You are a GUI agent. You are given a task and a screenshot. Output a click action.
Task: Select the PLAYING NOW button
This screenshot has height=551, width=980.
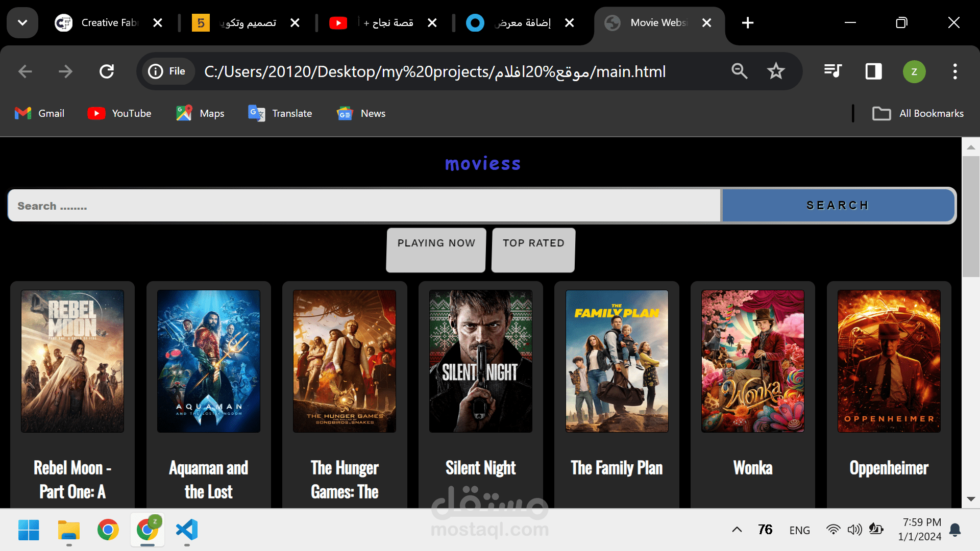tap(436, 249)
